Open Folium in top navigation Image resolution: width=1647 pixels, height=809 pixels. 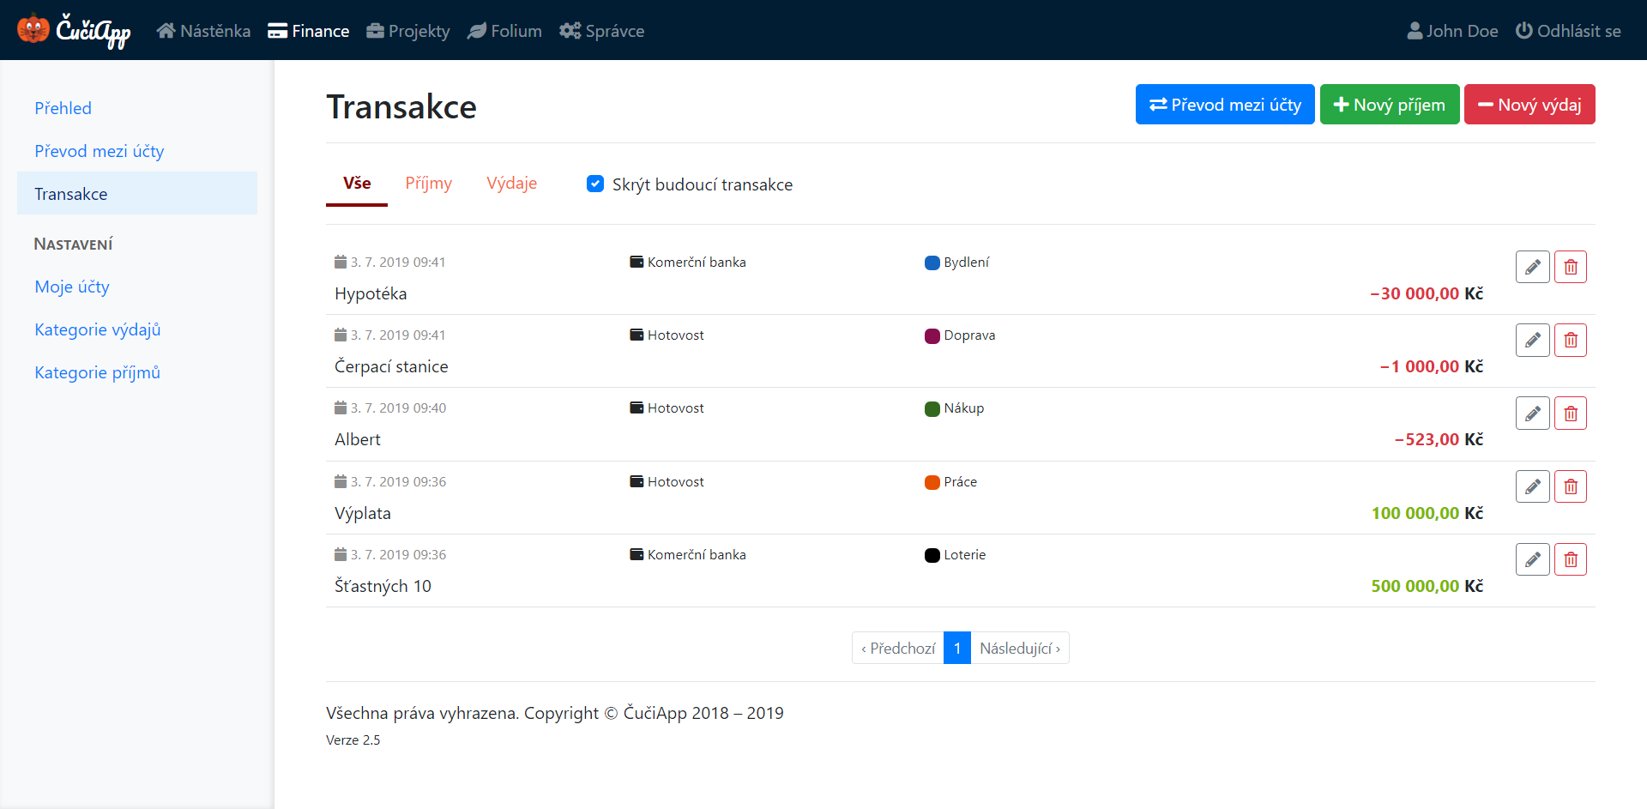[504, 31]
